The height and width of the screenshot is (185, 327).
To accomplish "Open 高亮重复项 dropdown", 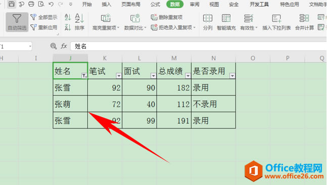I will tap(106, 22).
